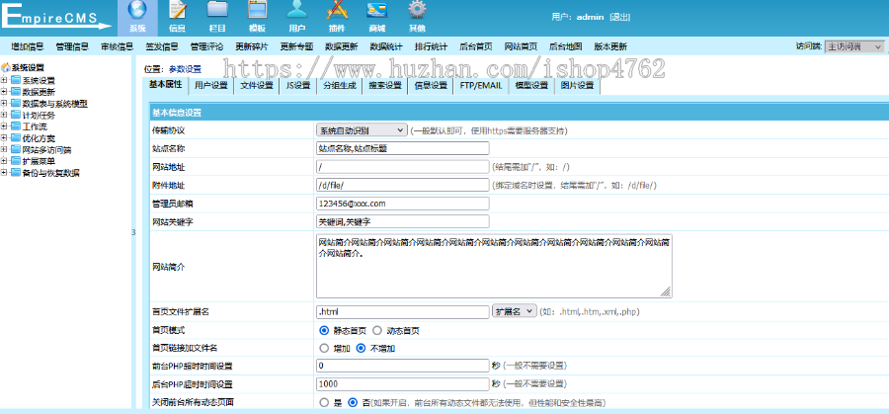Switch to the FTP/EMAIL tab
The height and width of the screenshot is (414, 889).
point(481,86)
